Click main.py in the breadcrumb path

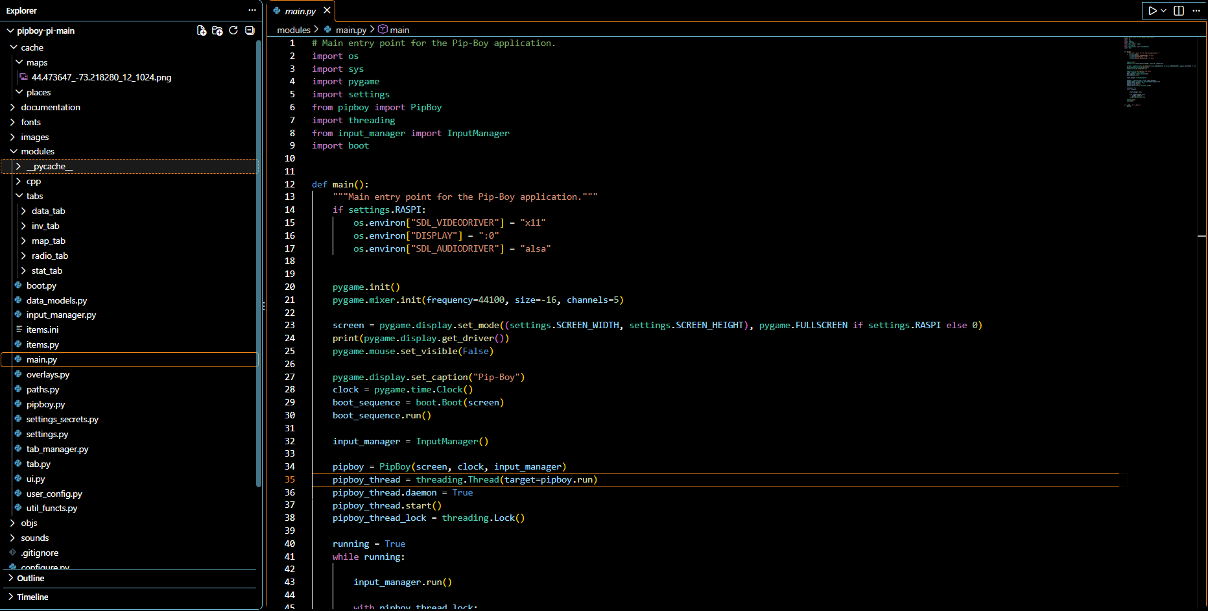[x=351, y=30]
